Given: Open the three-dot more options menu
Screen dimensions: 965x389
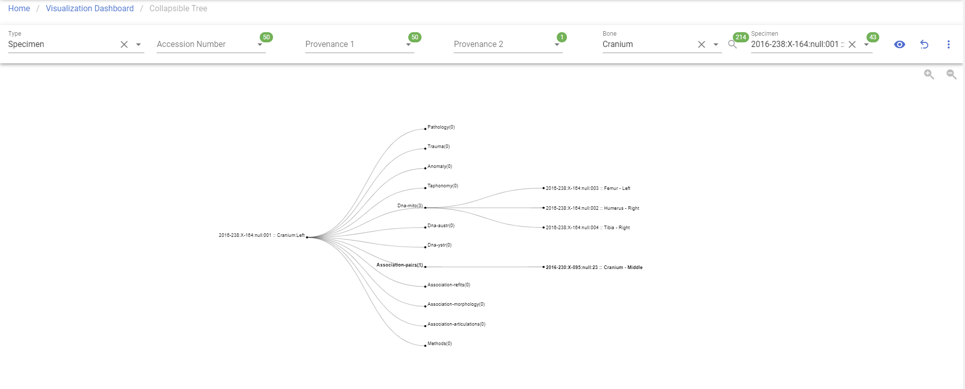Looking at the screenshot, I should tap(949, 44).
